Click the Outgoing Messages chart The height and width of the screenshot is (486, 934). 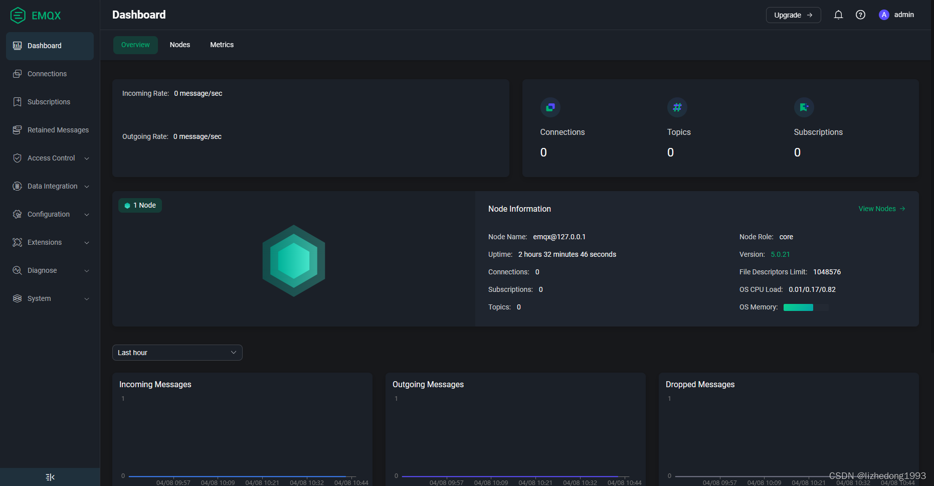(515, 429)
